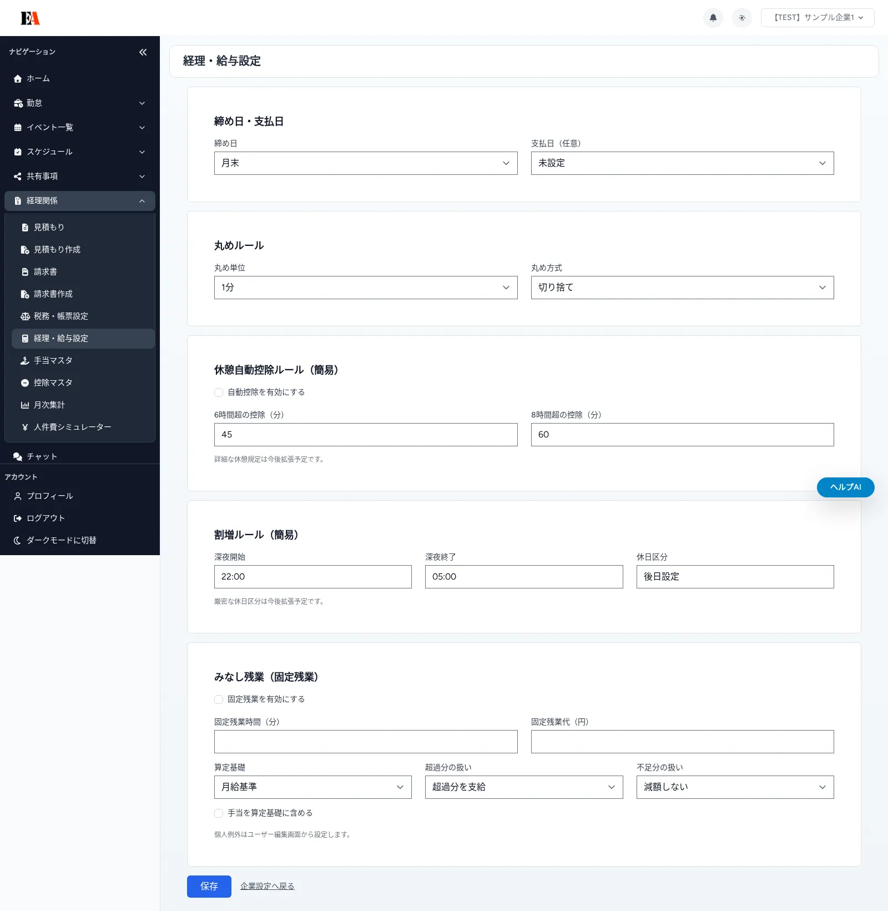Tick the 手当を算定基礎に含める checkbox
Image resolution: width=888 pixels, height=911 pixels.
pyautogui.click(x=219, y=813)
